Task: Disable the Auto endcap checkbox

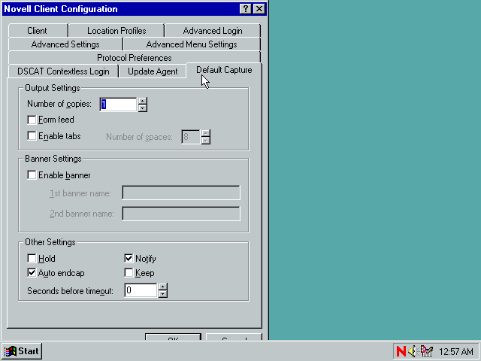Action: (x=32, y=272)
